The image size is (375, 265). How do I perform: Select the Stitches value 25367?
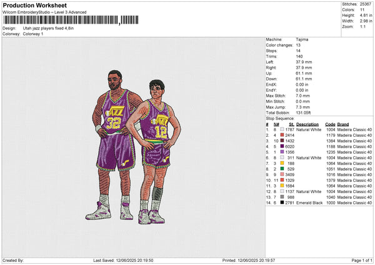(366, 4)
